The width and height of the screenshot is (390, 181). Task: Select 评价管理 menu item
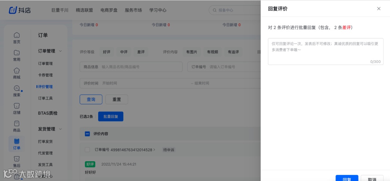click(x=45, y=87)
